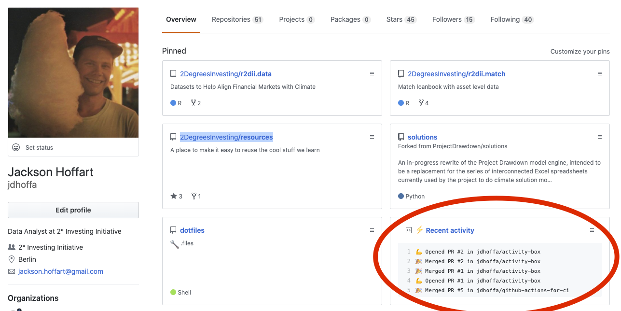The image size is (621, 311).
Task: Click the drag handle on dotfiles card
Action: point(372,230)
